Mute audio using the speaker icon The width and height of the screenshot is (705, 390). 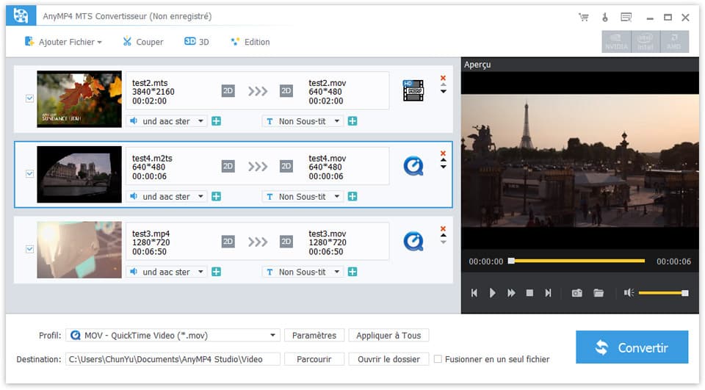click(629, 293)
